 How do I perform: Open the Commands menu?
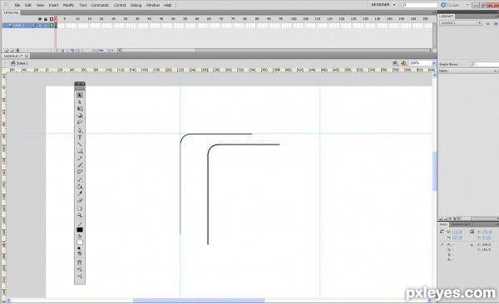click(100, 5)
